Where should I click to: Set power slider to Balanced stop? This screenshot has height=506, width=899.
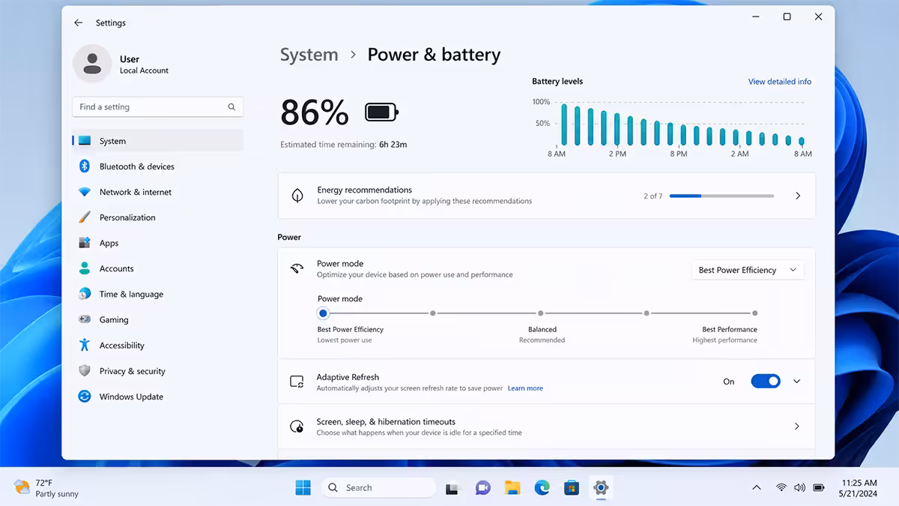click(x=540, y=313)
